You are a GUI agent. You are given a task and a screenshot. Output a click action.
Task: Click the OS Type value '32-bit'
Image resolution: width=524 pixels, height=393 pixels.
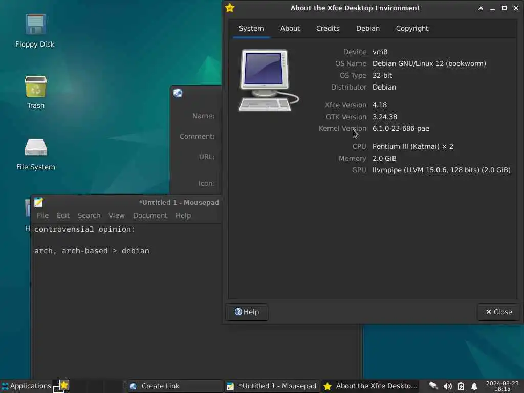coord(382,75)
